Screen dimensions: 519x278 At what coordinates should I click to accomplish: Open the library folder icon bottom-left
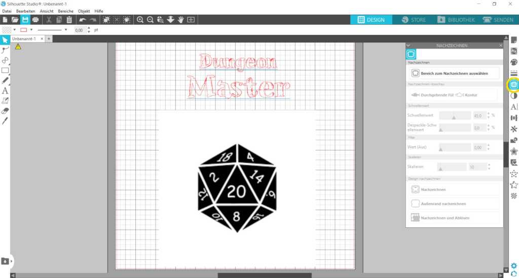[x=5, y=261]
